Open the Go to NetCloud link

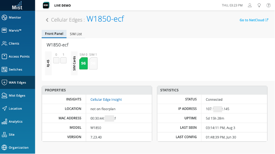[x=253, y=20]
